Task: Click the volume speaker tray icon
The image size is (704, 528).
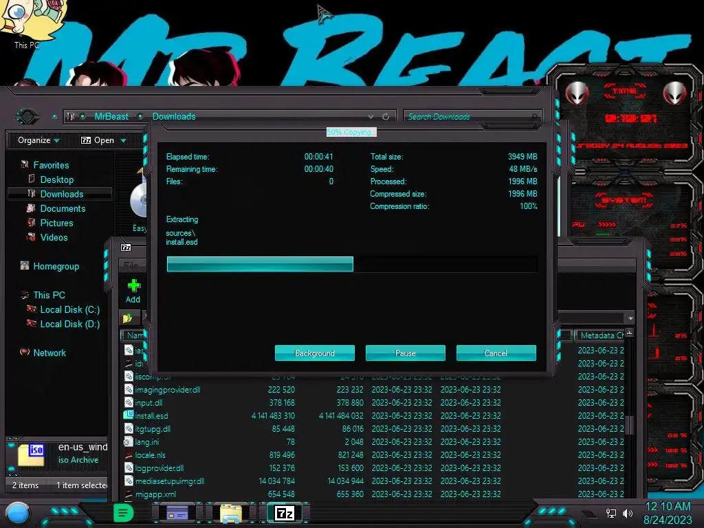Action: 627,513
